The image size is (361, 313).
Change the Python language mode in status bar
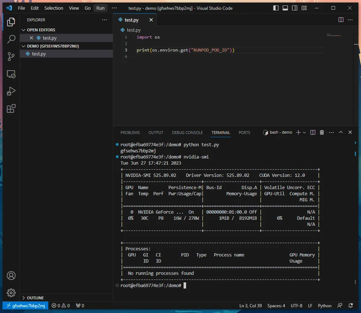(325, 306)
